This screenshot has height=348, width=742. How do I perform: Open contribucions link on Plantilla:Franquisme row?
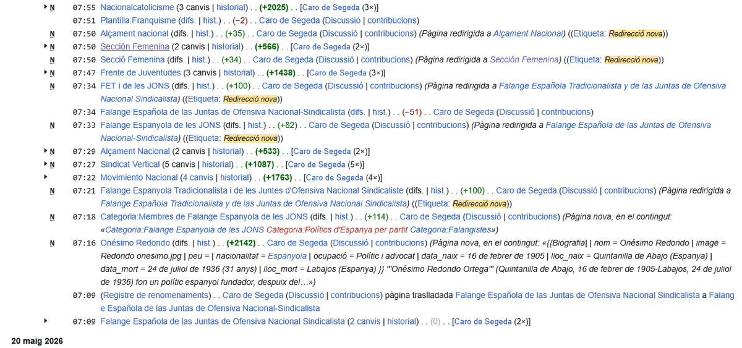pyautogui.click(x=393, y=20)
